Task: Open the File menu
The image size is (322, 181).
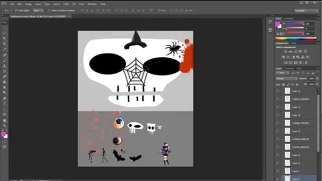Action: [x=12, y=4]
